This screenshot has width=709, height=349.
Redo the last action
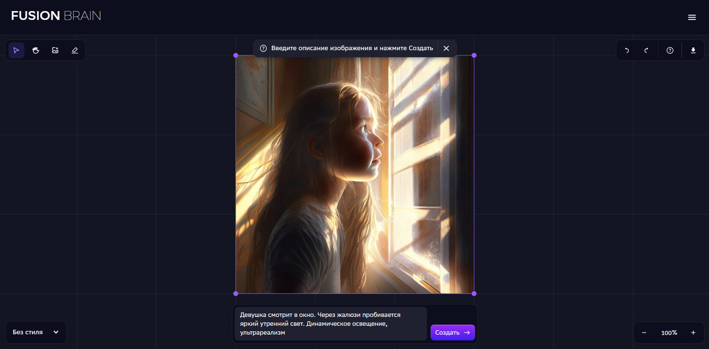point(646,51)
